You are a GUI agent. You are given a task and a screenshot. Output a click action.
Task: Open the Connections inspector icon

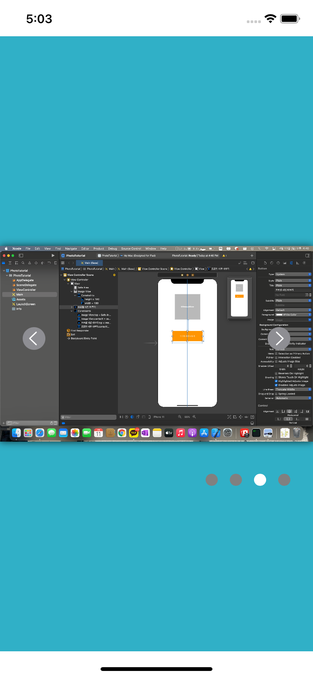(304, 263)
